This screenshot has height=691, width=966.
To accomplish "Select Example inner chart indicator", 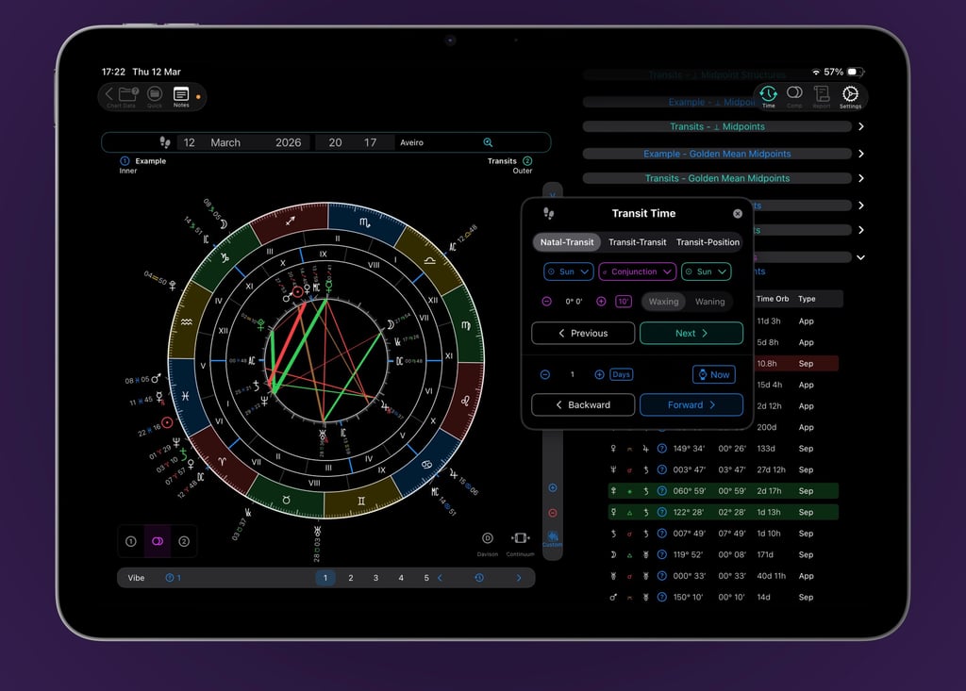I will pos(125,161).
